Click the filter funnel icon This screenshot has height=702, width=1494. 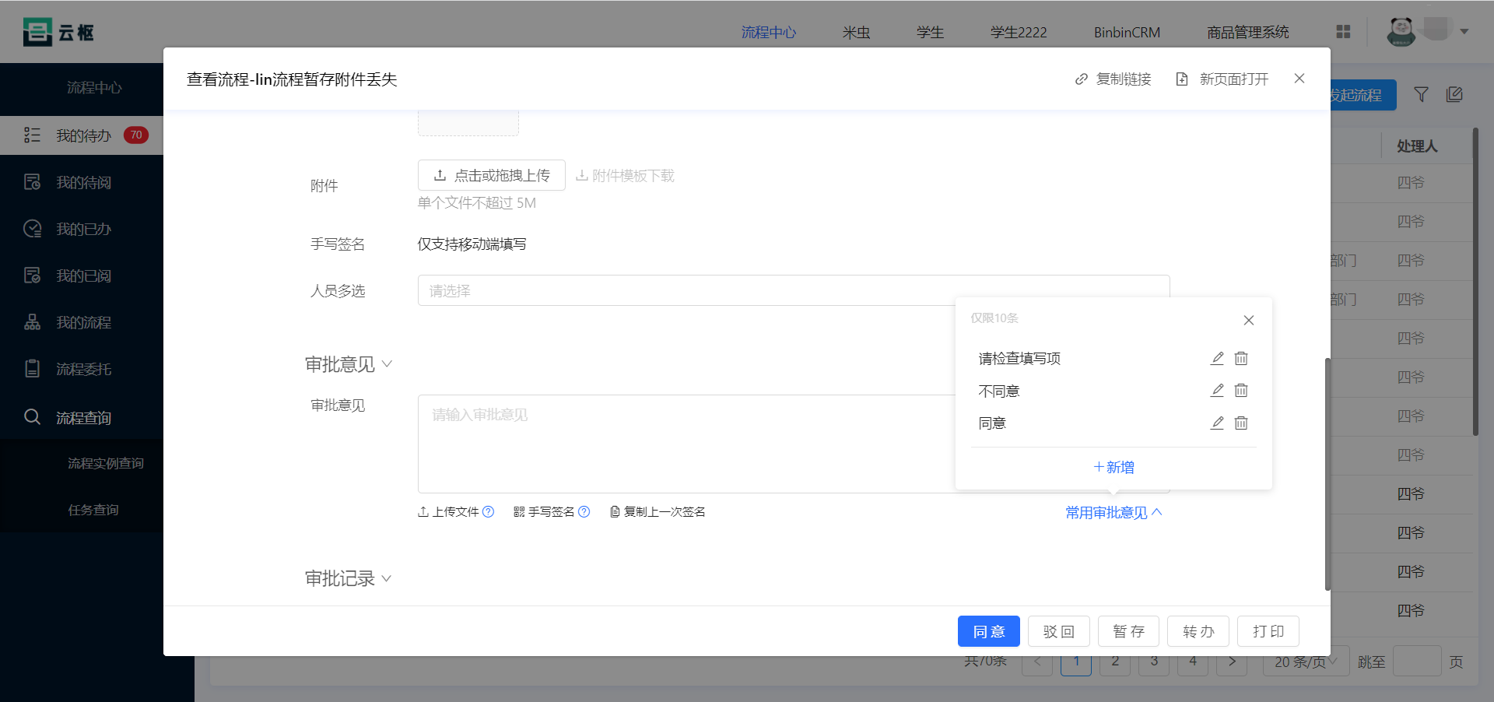click(x=1421, y=95)
